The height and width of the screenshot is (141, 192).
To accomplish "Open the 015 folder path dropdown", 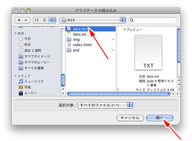I will click(93, 20).
